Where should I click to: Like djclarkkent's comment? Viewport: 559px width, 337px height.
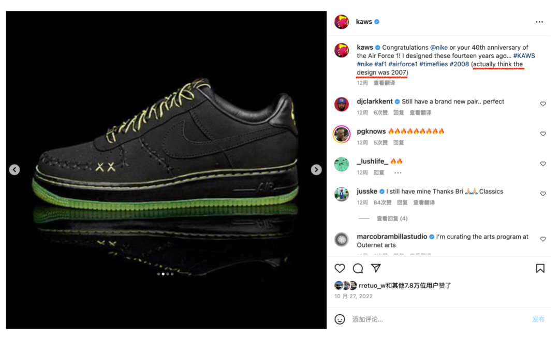coord(543,104)
